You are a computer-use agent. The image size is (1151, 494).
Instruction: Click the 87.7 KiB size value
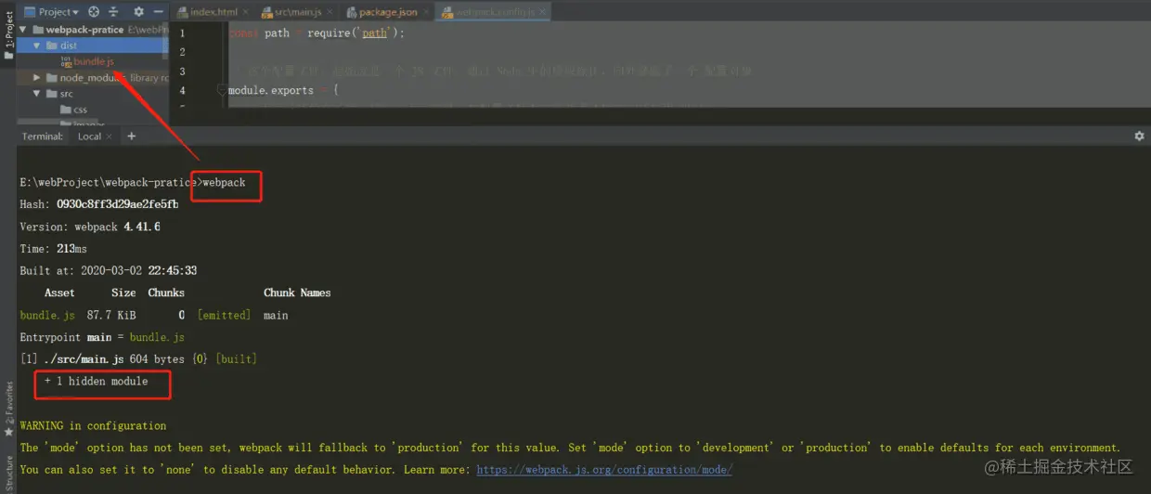[x=111, y=316]
